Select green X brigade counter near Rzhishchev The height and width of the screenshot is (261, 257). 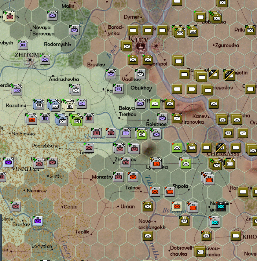point(155,104)
